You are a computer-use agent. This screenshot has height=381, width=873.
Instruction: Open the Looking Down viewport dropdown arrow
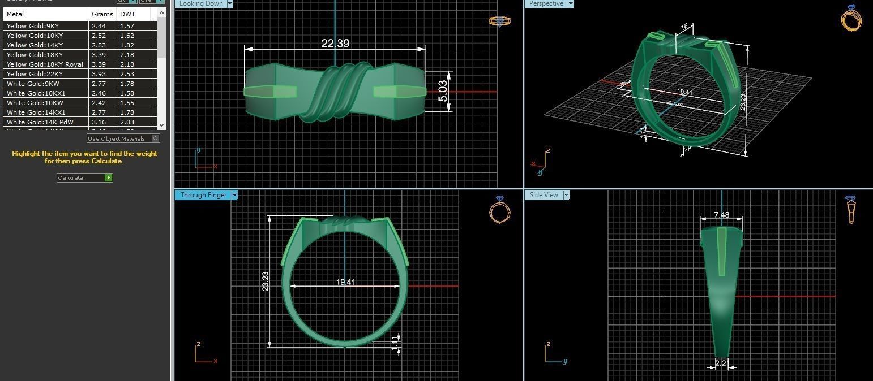[230, 3]
